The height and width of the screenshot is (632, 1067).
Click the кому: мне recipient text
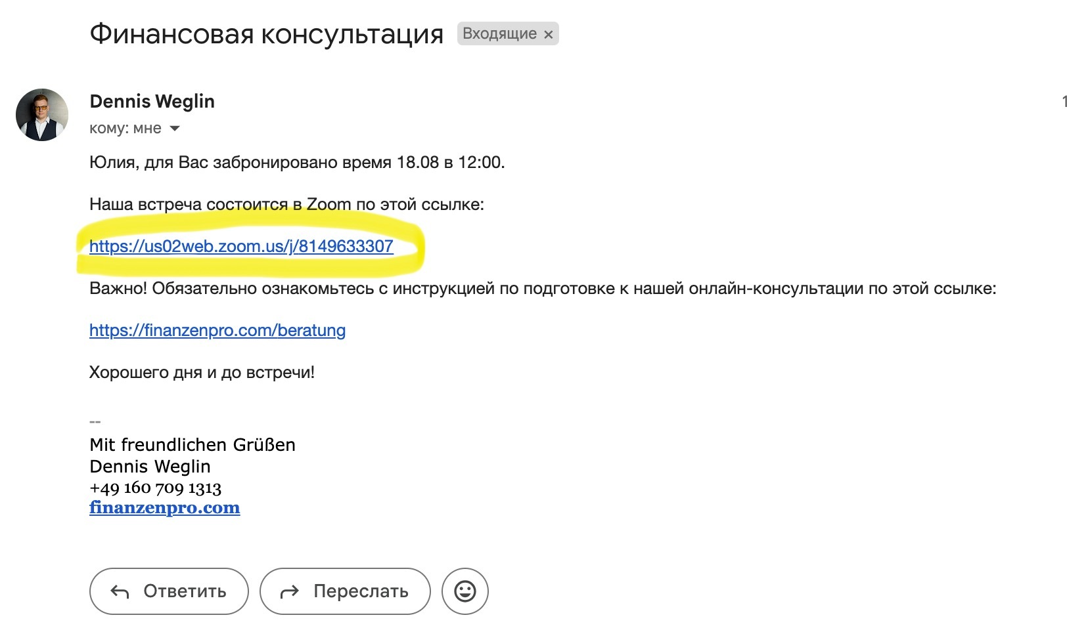(x=125, y=129)
